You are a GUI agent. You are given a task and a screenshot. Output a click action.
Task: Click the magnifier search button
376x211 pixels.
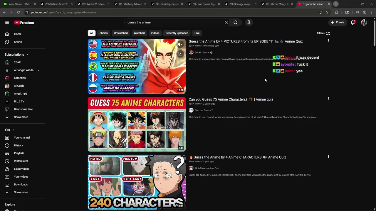(x=236, y=23)
